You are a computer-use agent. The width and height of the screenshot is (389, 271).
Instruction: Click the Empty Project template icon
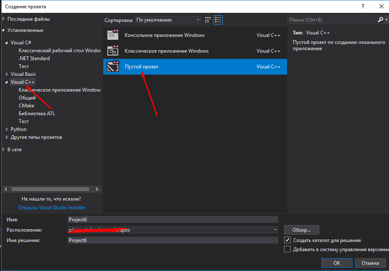coord(113,67)
